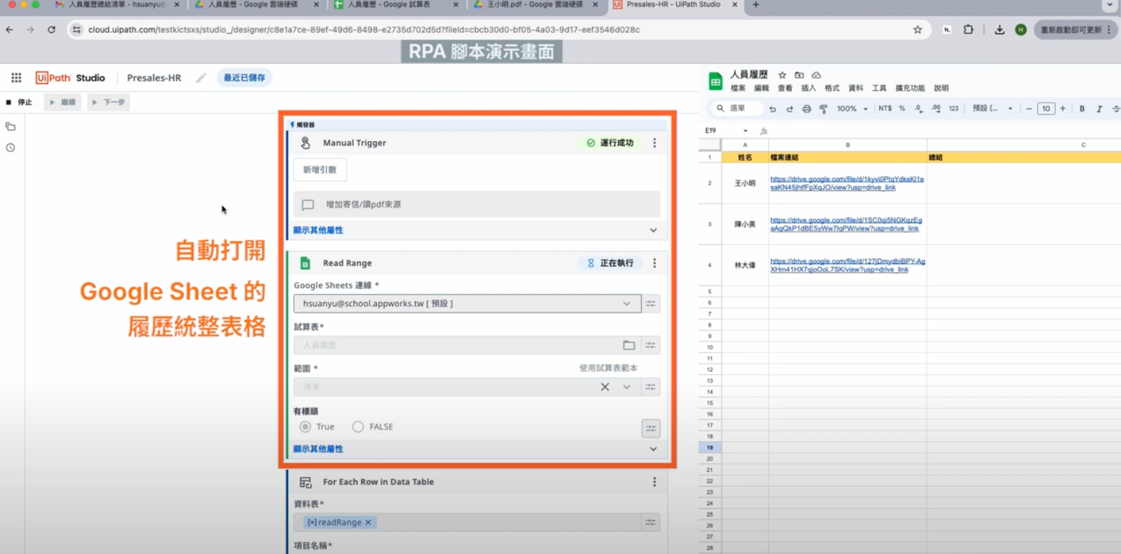Click Undo in Sheets toolbar

click(773, 109)
